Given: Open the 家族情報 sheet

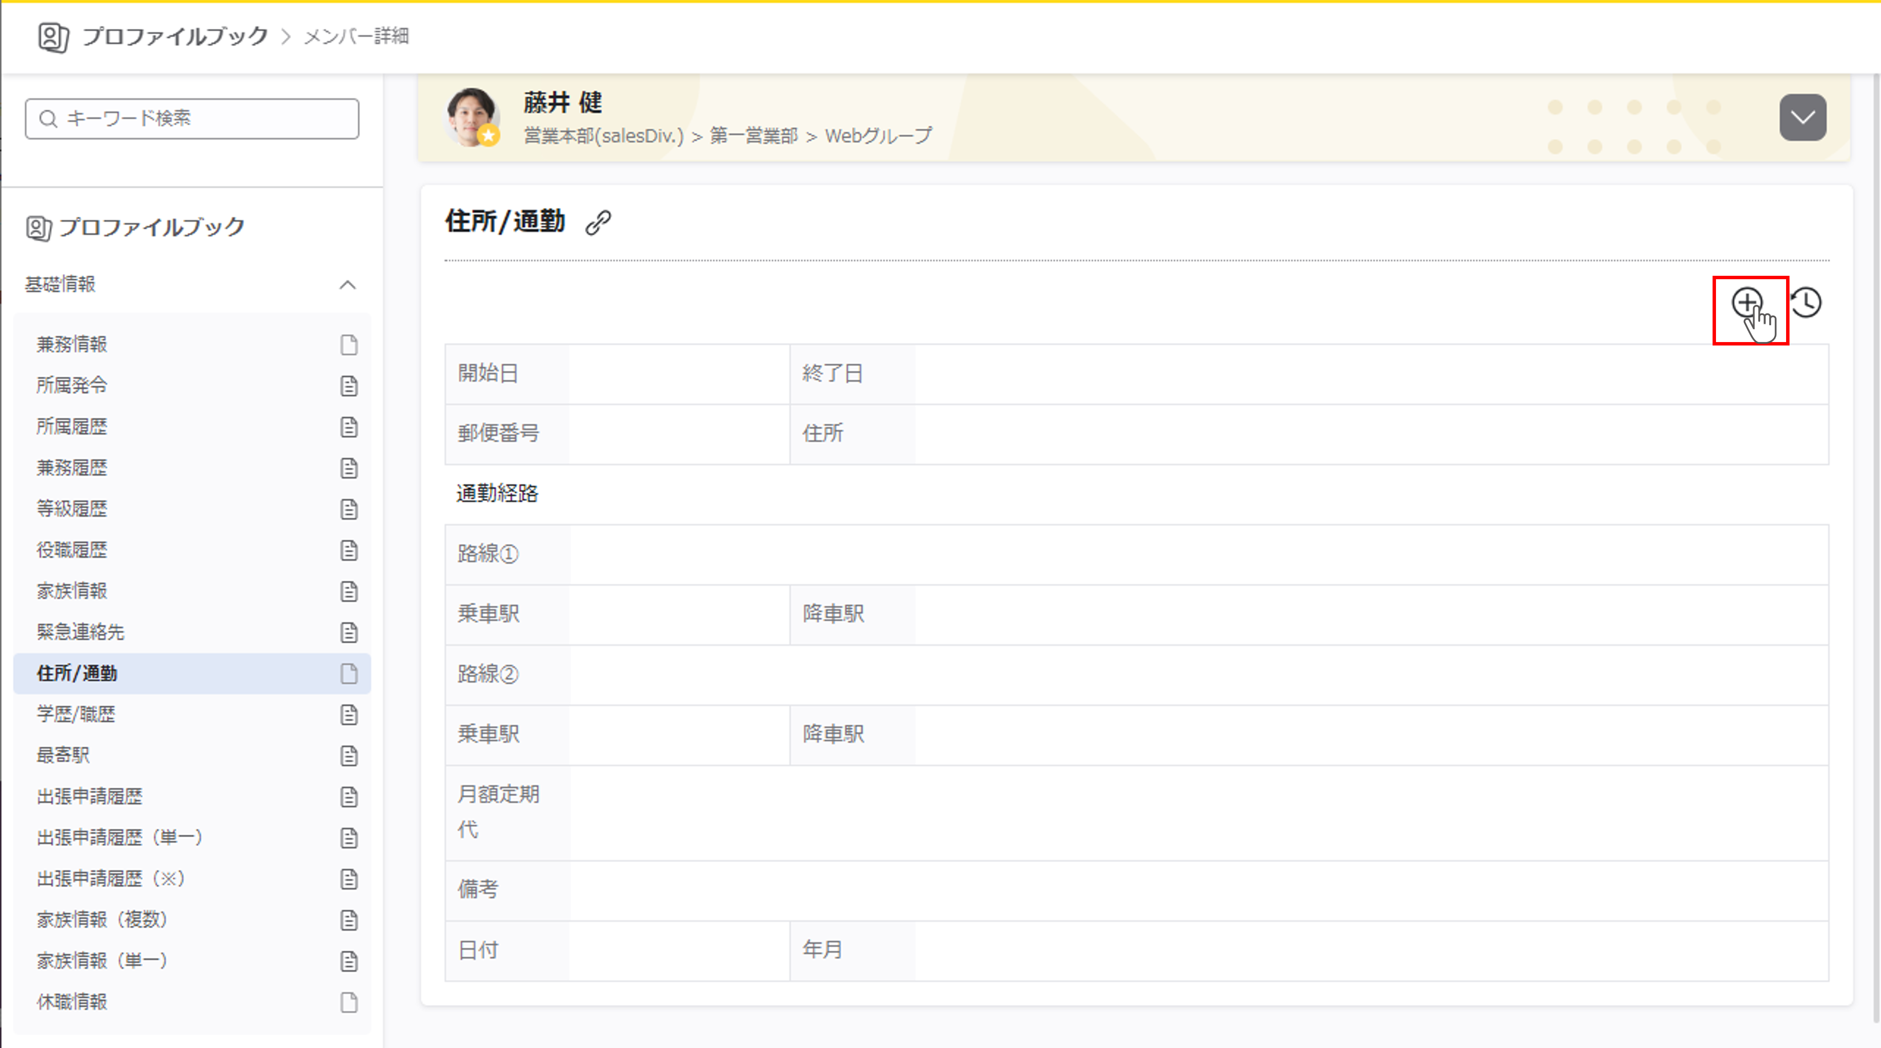Looking at the screenshot, I should [x=192, y=591].
